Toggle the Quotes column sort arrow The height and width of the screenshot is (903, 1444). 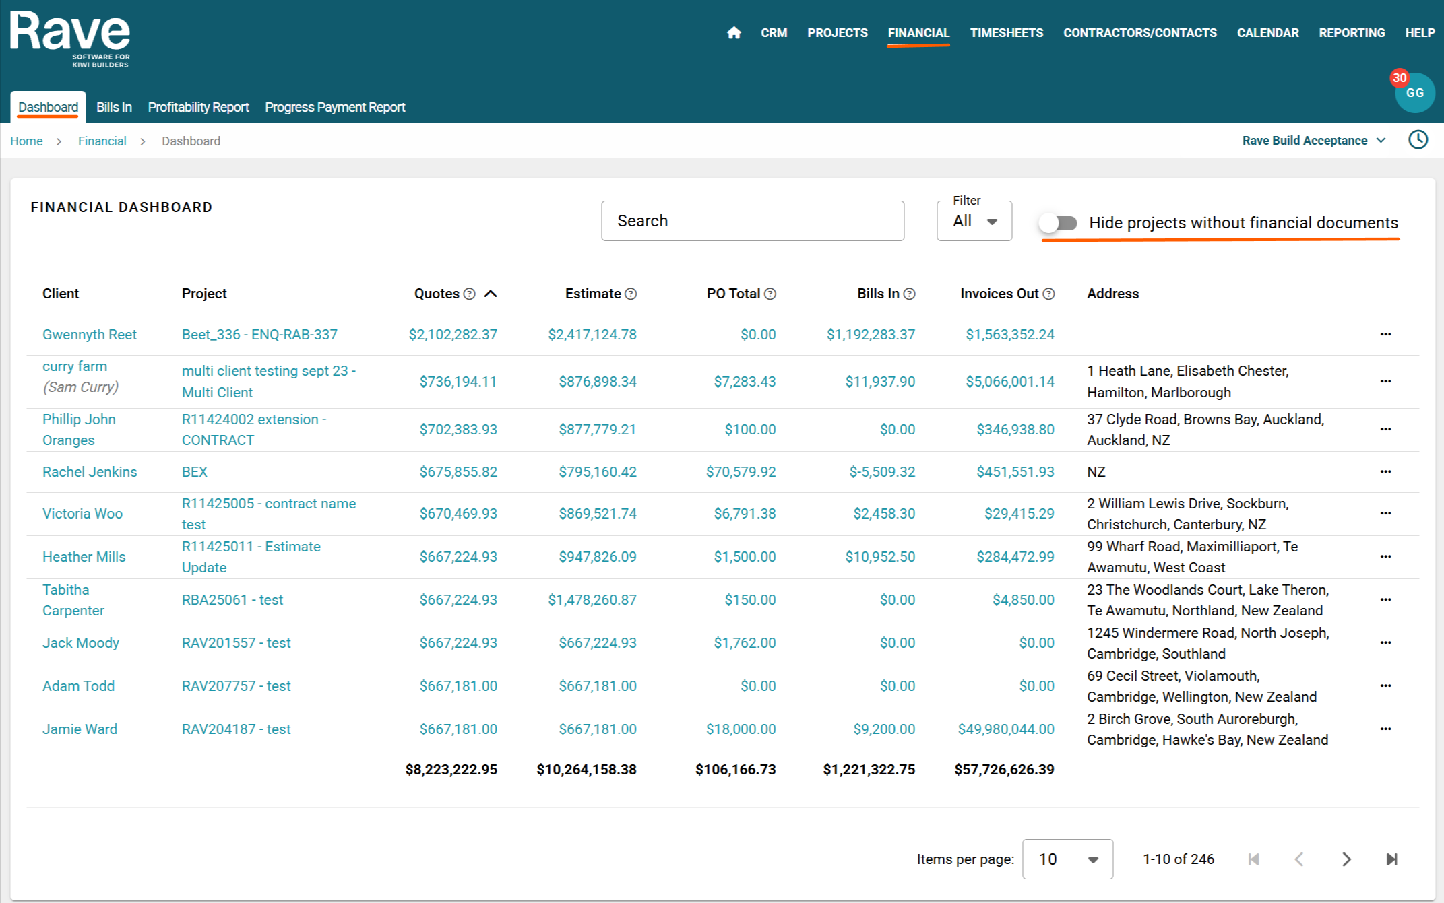[491, 294]
